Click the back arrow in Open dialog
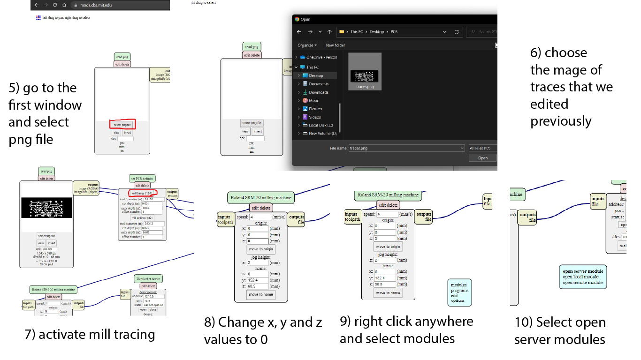 (298, 32)
